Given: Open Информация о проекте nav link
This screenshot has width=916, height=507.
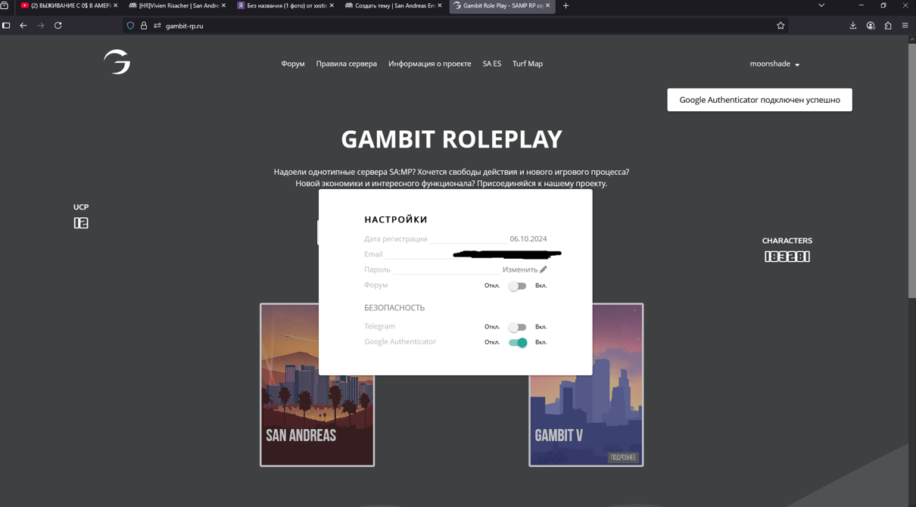Looking at the screenshot, I should pos(429,64).
